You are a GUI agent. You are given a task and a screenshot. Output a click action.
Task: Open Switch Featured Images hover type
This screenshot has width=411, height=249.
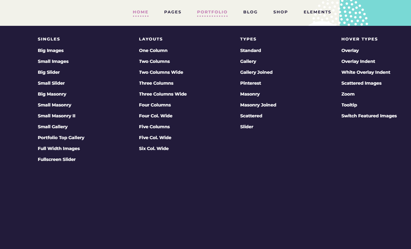pos(369,116)
